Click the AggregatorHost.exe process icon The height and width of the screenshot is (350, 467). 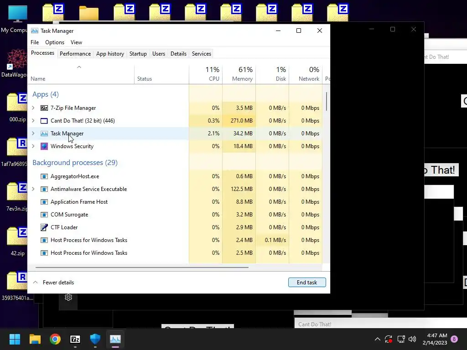click(44, 176)
